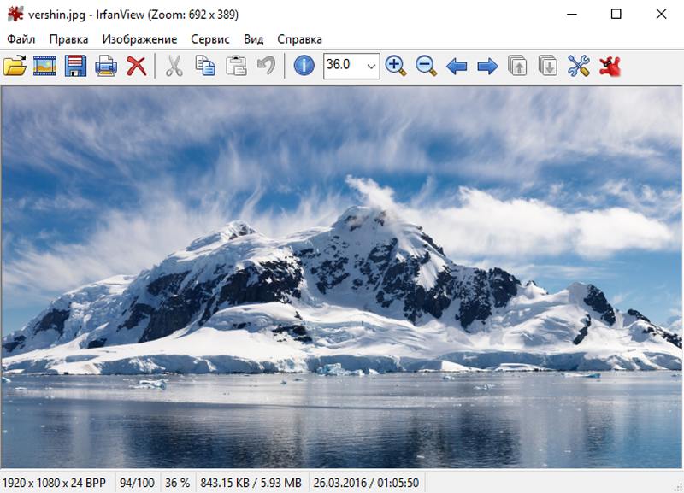The width and height of the screenshot is (684, 493).
Task: Click into the 36.0 zoom value field
Action: tap(344, 66)
